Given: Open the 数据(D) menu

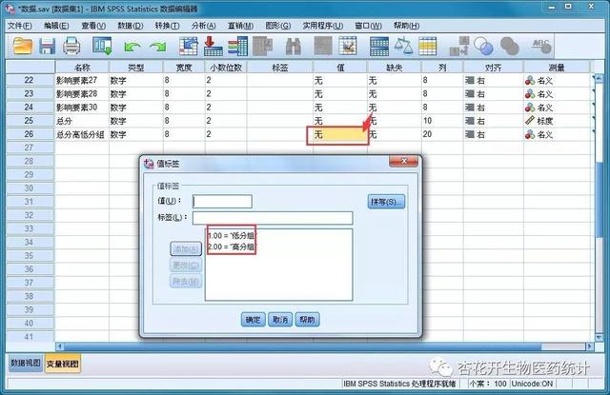Looking at the screenshot, I should pos(131,26).
